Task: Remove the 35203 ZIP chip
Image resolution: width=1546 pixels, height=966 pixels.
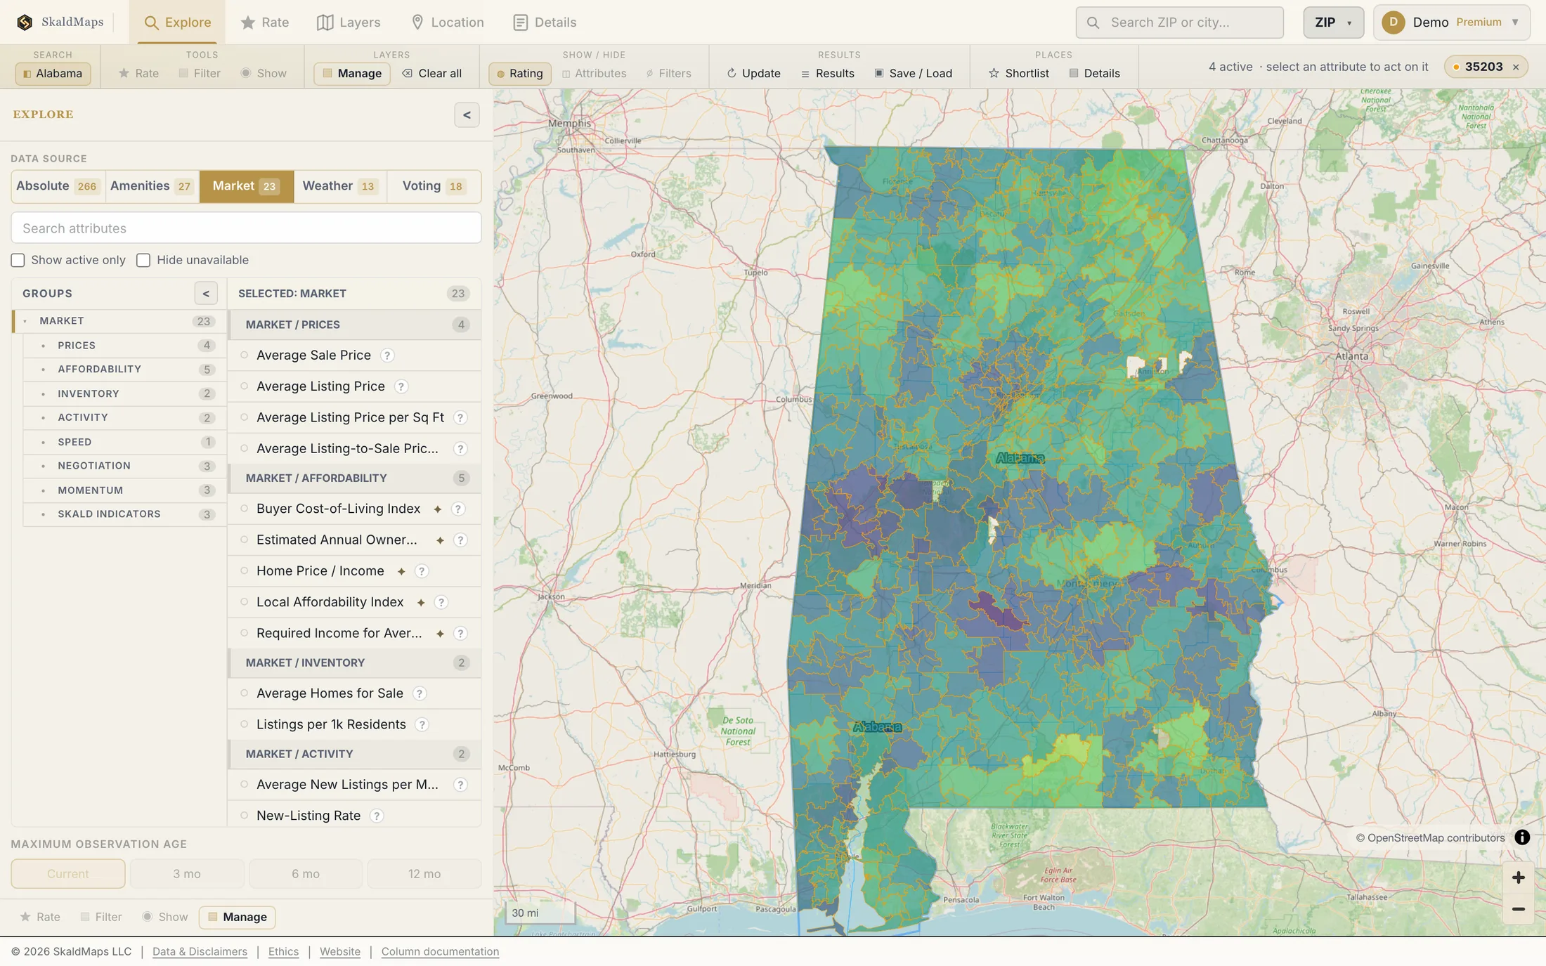Action: [x=1516, y=67]
